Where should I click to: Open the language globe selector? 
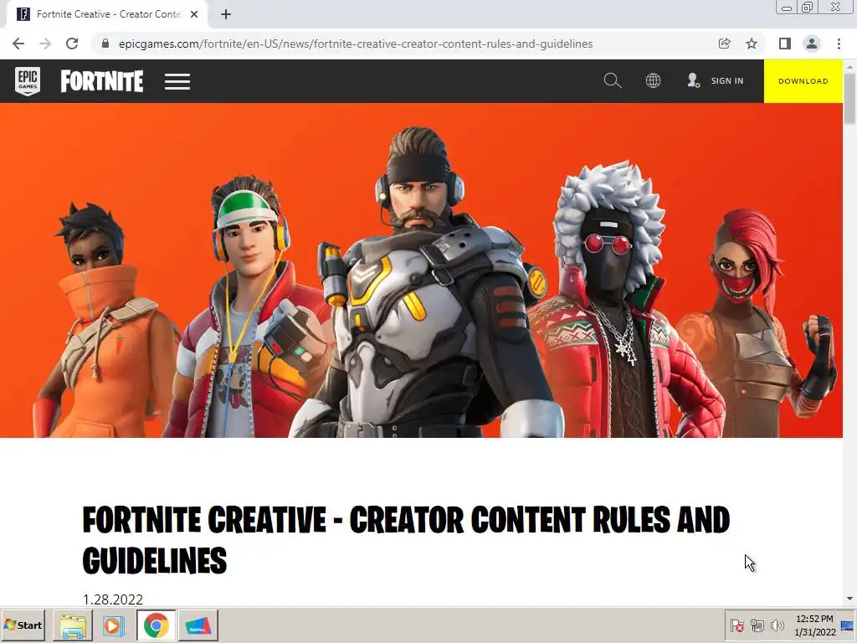click(653, 81)
